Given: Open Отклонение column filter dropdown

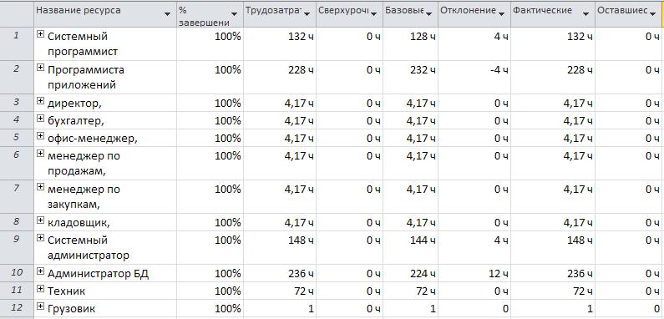Looking at the screenshot, I should [502, 14].
